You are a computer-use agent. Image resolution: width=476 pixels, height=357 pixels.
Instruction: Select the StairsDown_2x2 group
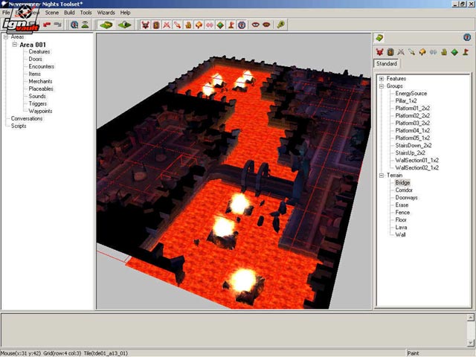[x=414, y=145]
